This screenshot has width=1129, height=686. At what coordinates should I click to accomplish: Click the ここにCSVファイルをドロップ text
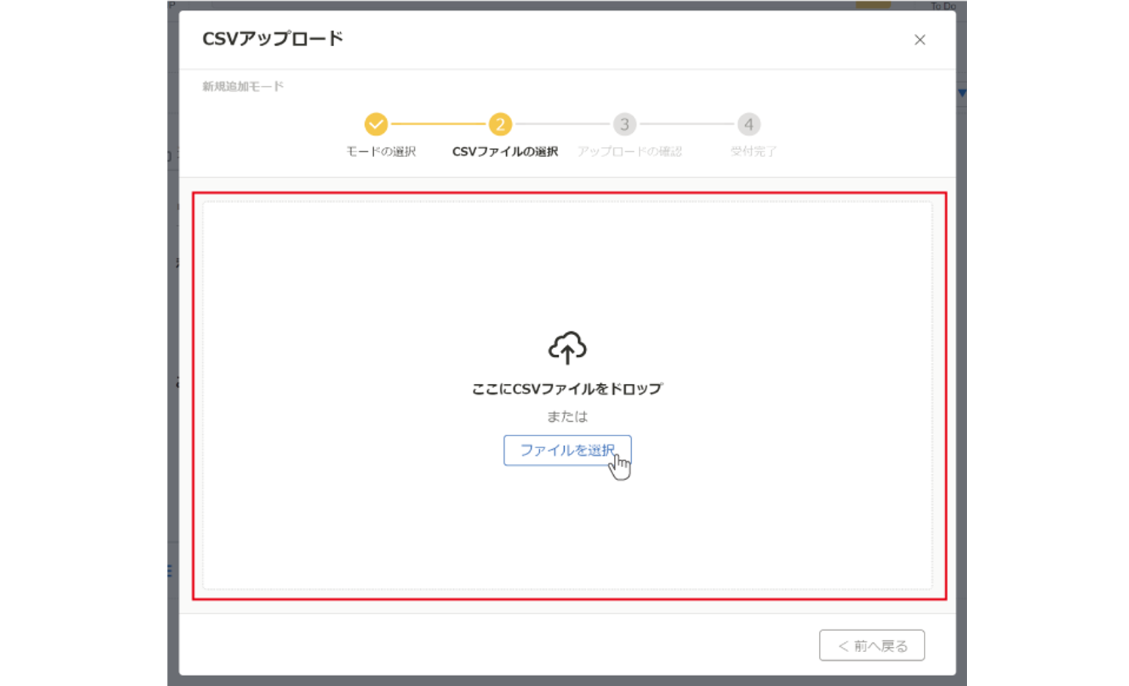(x=567, y=389)
